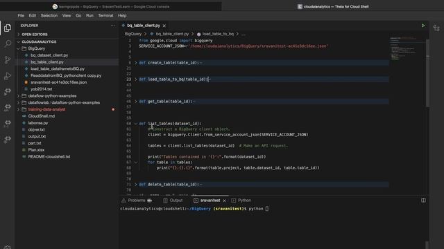This screenshot has height=249, width=444.
Task: Open the Run menu
Action: (x=89, y=15)
